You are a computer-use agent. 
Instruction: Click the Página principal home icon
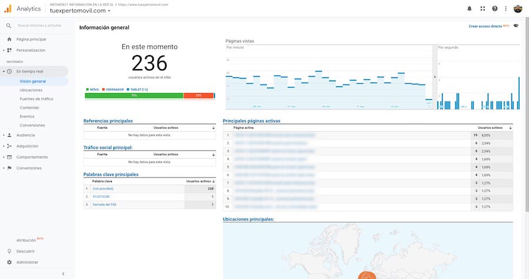tap(9, 39)
